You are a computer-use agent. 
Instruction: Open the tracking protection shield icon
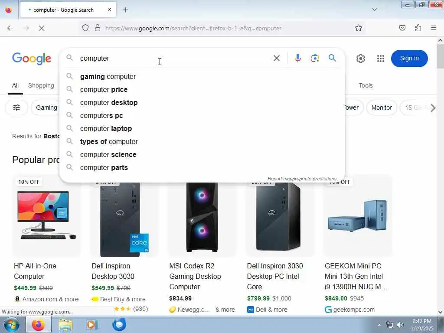85,28
